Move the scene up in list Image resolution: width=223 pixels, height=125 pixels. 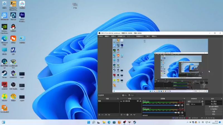click(106, 115)
